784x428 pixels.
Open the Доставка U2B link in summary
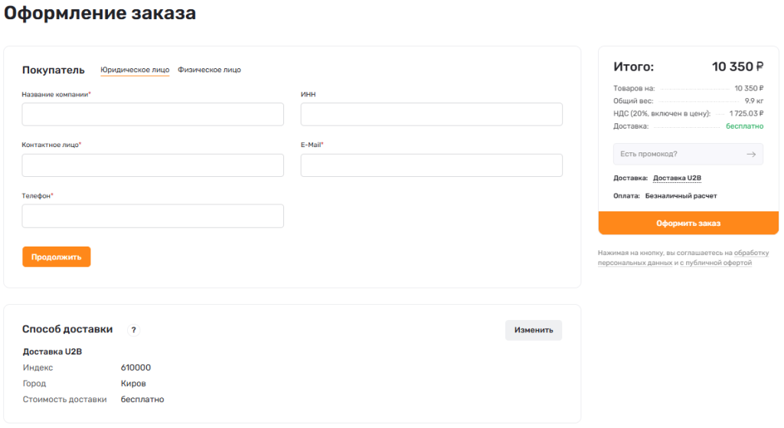(677, 178)
